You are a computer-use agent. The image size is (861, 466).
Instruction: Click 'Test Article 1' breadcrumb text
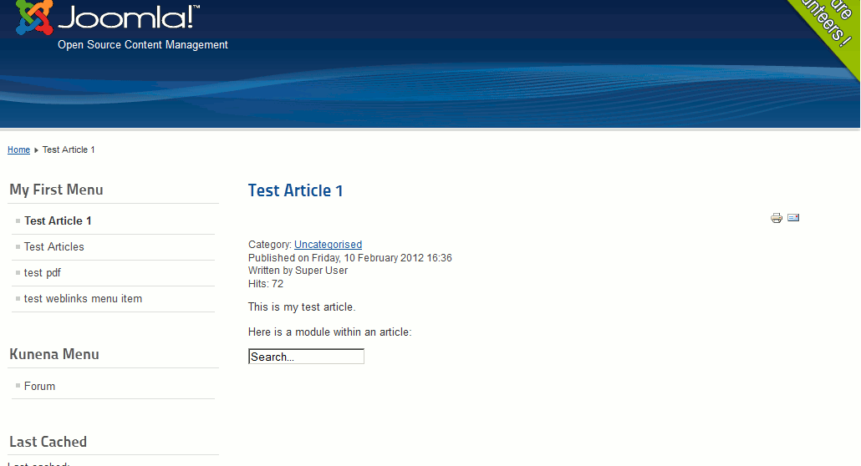(69, 149)
